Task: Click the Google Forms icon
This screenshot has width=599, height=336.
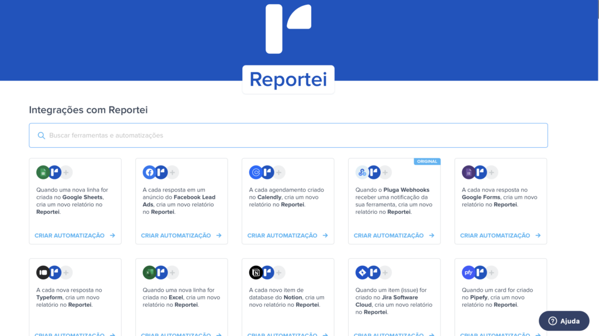Action: [x=469, y=172]
